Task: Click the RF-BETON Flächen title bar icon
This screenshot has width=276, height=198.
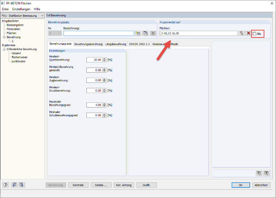Action: [3, 3]
